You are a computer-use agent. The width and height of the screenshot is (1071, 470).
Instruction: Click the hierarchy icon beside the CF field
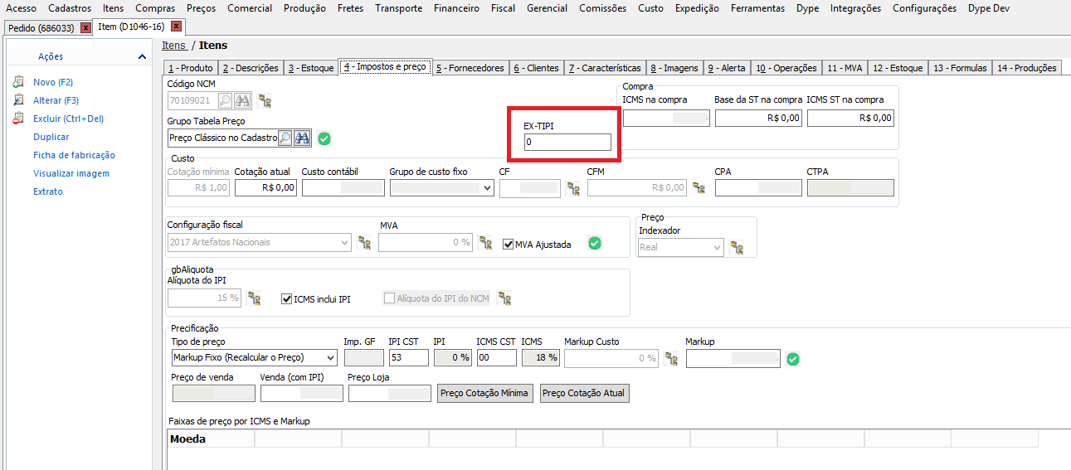pos(573,188)
